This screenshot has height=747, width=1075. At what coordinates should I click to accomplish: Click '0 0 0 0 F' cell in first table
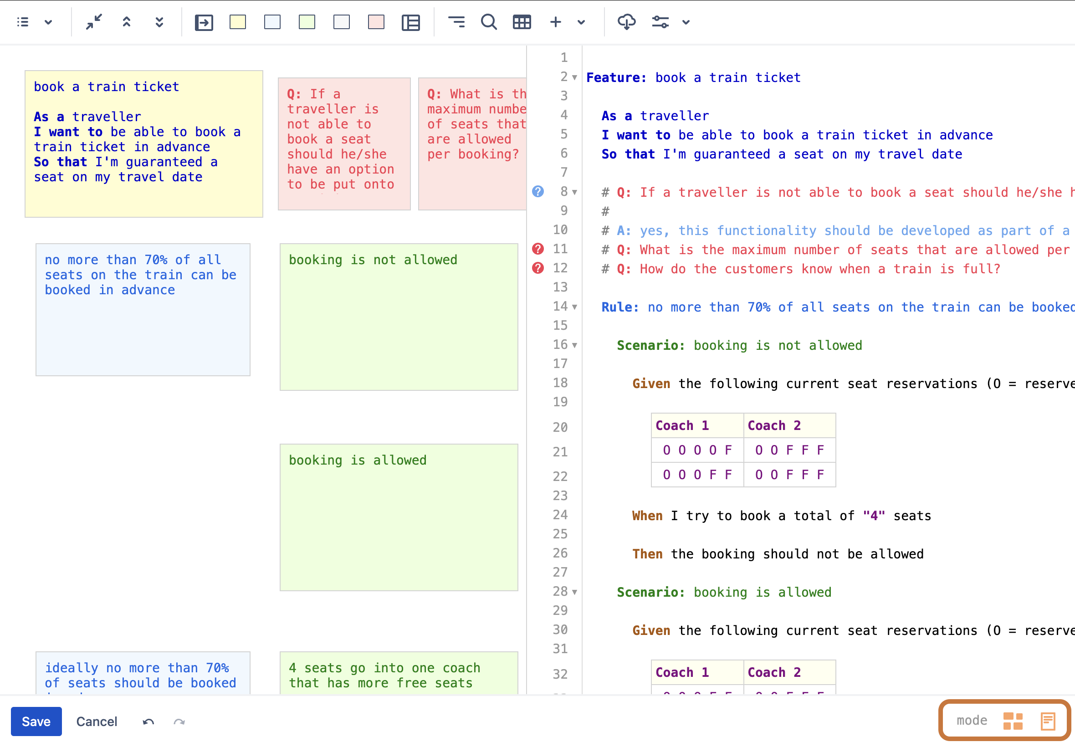(x=697, y=450)
